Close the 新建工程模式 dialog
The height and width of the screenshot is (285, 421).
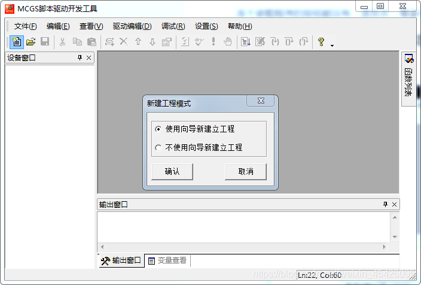pyautogui.click(x=261, y=101)
